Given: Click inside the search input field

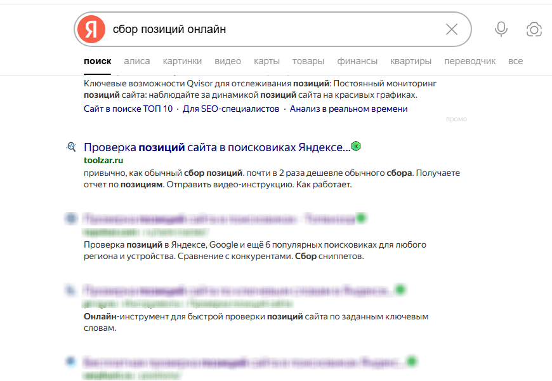Looking at the screenshot, I should pyautogui.click(x=254, y=29).
